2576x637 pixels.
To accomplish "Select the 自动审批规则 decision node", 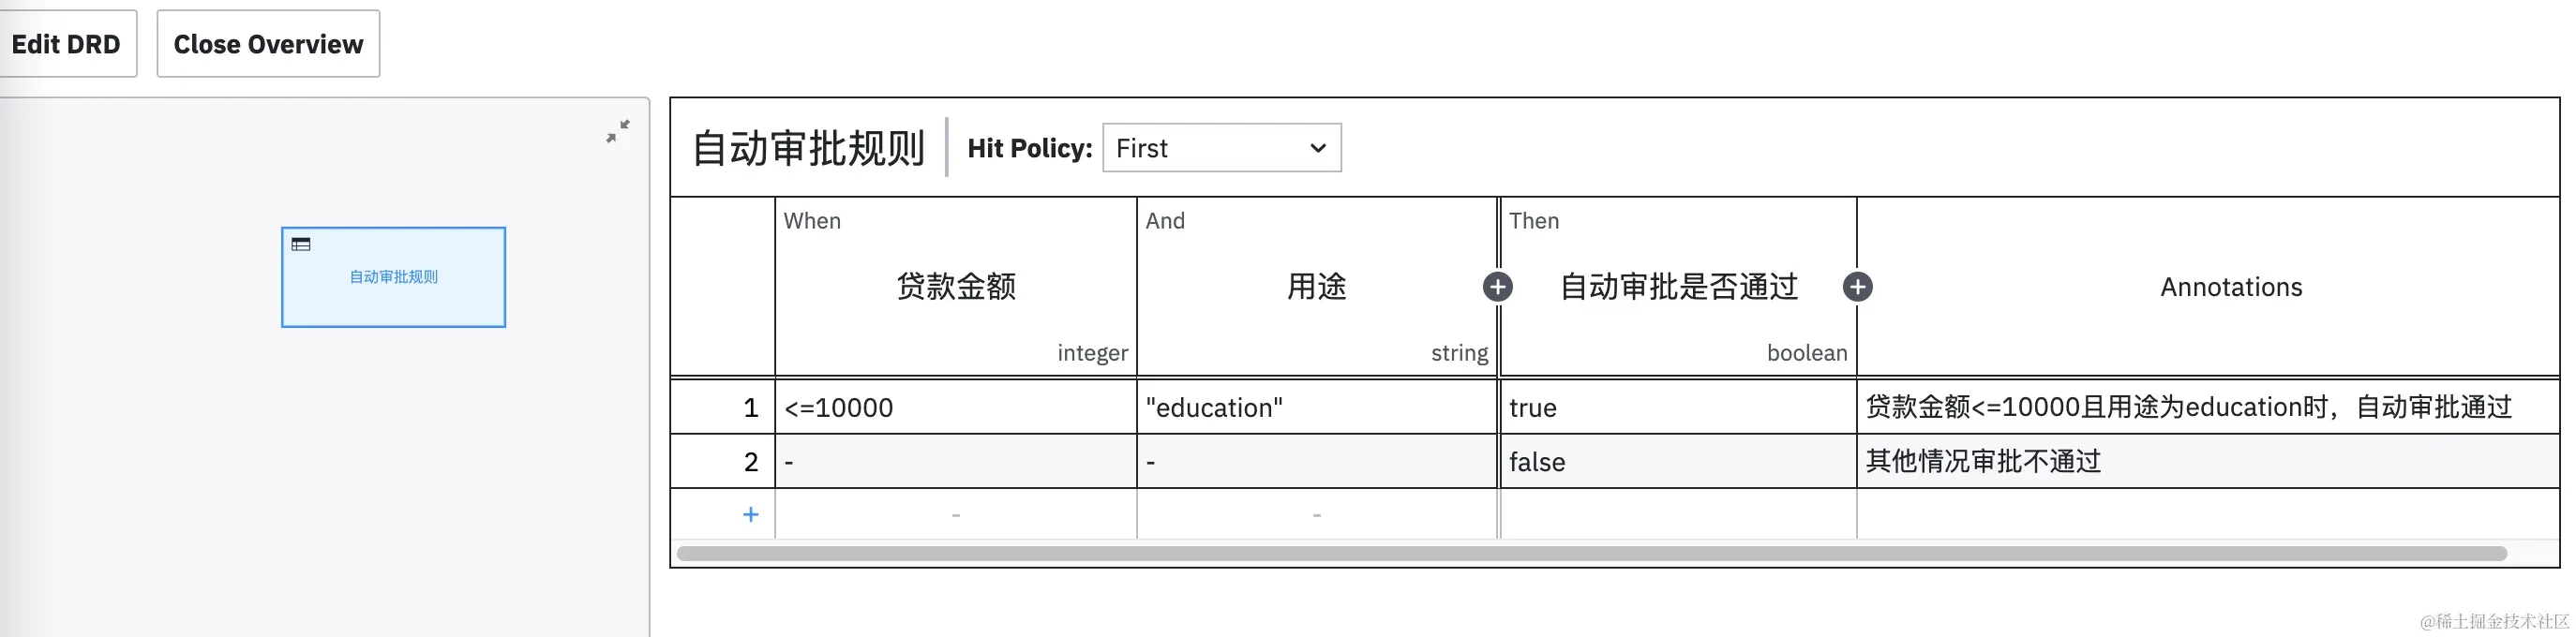I will point(393,277).
